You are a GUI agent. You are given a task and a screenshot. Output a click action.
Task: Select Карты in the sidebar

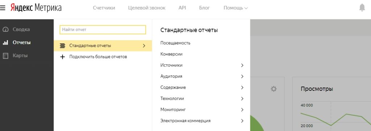[20, 56]
